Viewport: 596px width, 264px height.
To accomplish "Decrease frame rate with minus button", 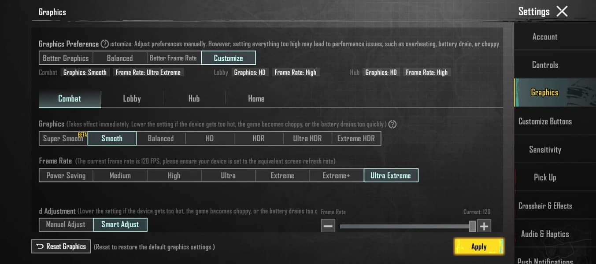I will (328, 226).
